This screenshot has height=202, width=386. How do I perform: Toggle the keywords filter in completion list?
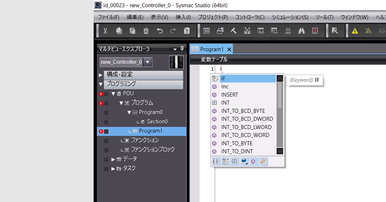(x=225, y=162)
